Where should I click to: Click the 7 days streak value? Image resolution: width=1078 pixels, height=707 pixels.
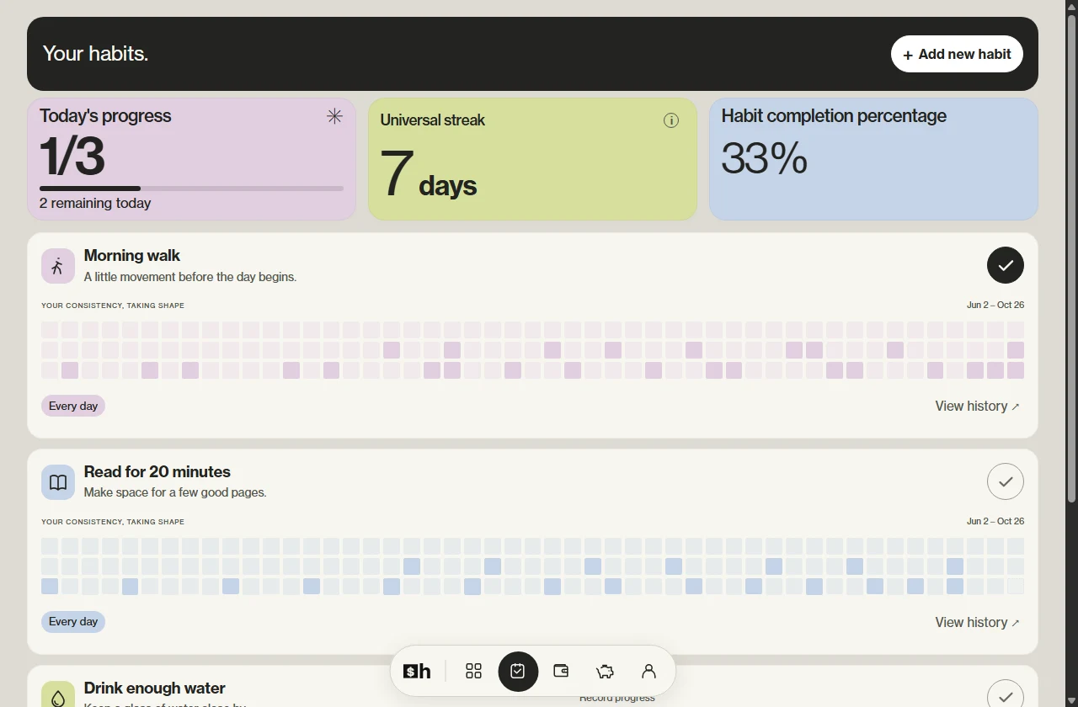pyautogui.click(x=429, y=173)
